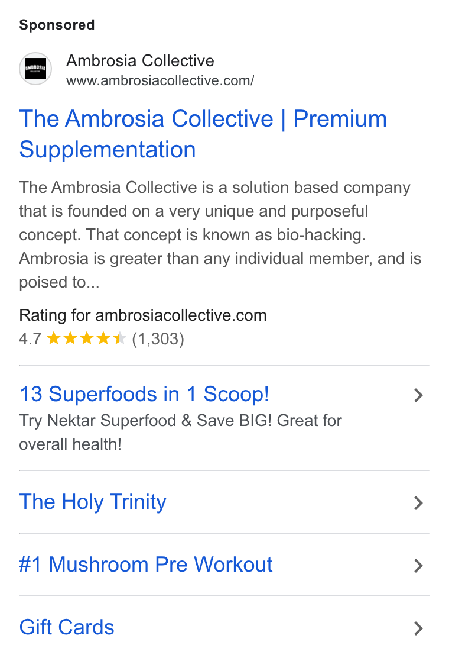The height and width of the screenshot is (658, 449).
Task: Click the arrow beside Mushroom Pre Workout
Action: click(418, 566)
